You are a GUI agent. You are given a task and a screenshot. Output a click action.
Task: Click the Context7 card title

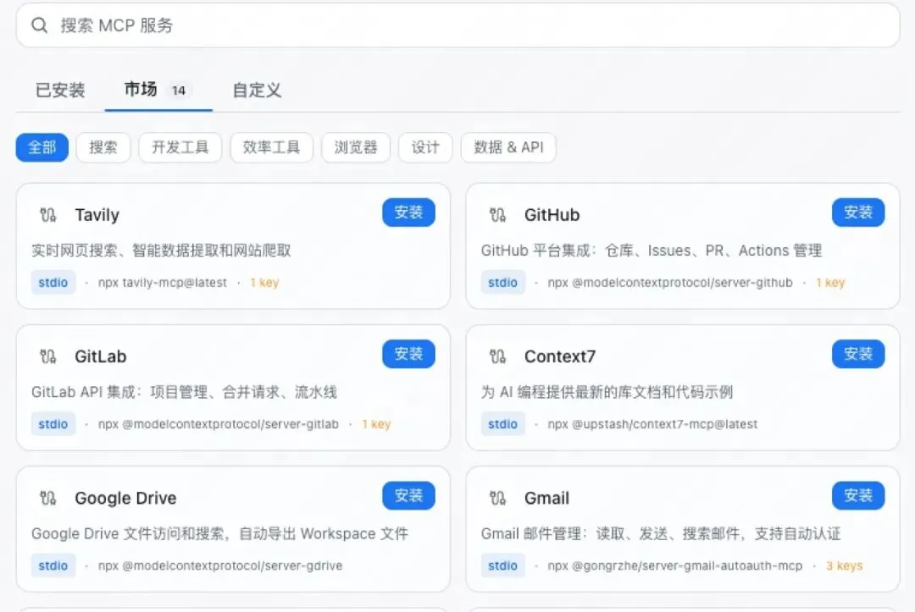(560, 356)
